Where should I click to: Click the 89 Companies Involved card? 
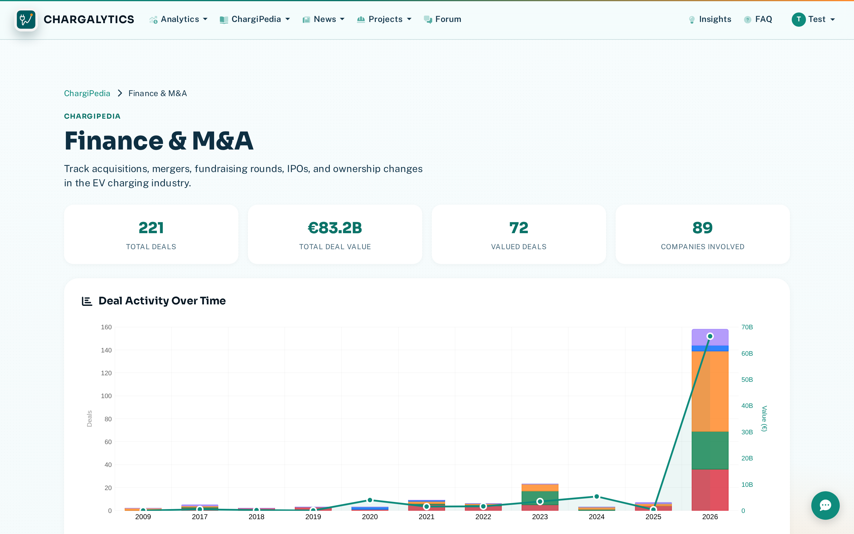702,234
